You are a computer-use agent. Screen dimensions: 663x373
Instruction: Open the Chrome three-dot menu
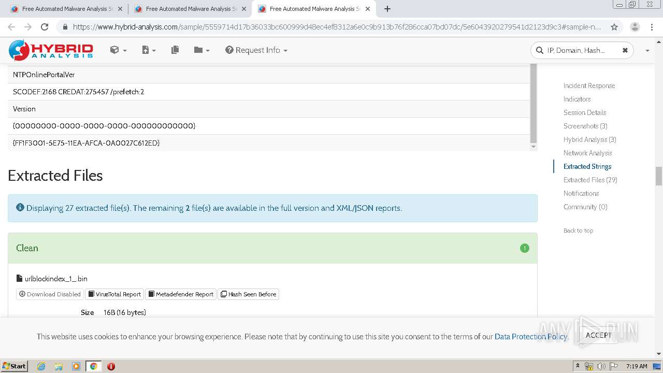(652, 27)
